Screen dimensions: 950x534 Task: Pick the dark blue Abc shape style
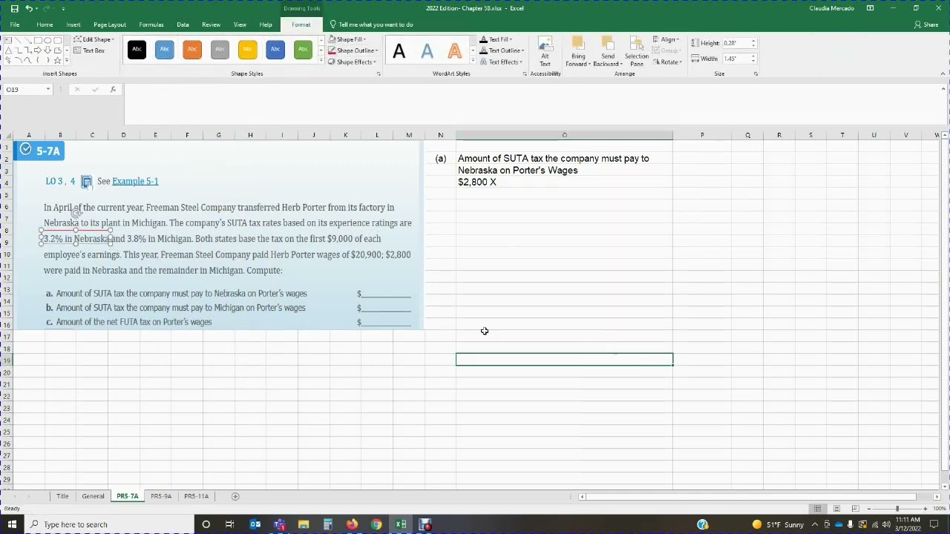click(x=275, y=50)
